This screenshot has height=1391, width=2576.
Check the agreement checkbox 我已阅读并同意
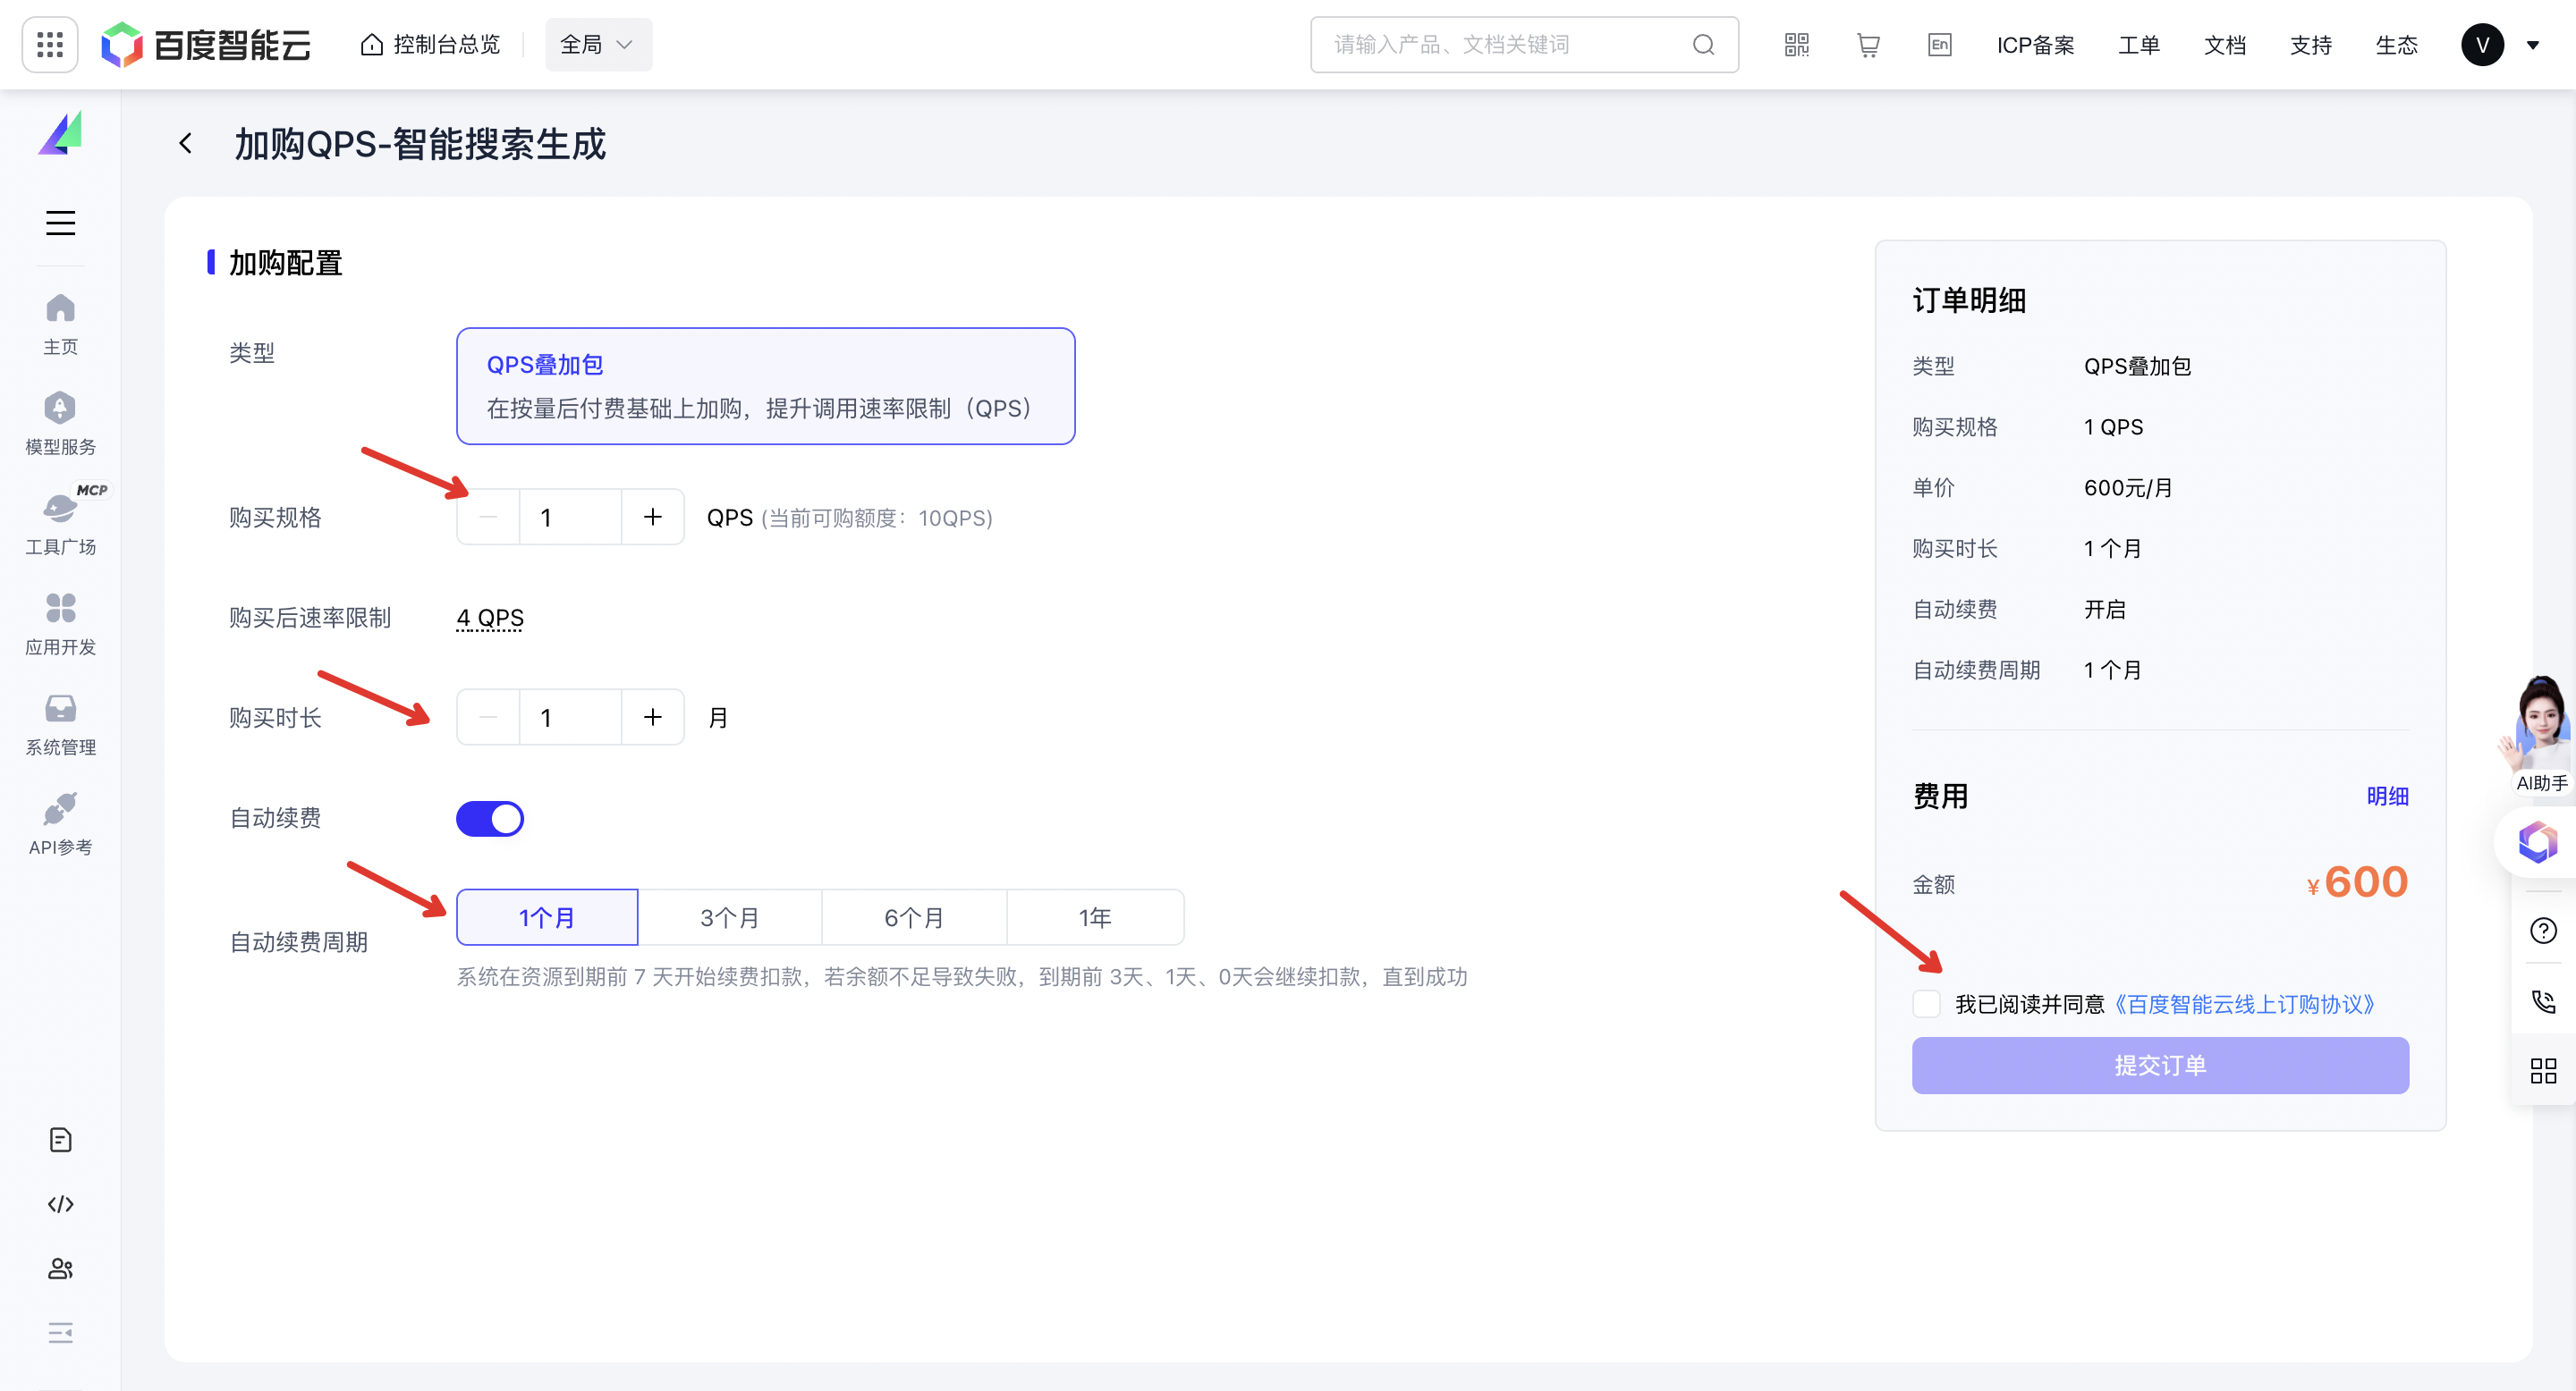click(1926, 1004)
